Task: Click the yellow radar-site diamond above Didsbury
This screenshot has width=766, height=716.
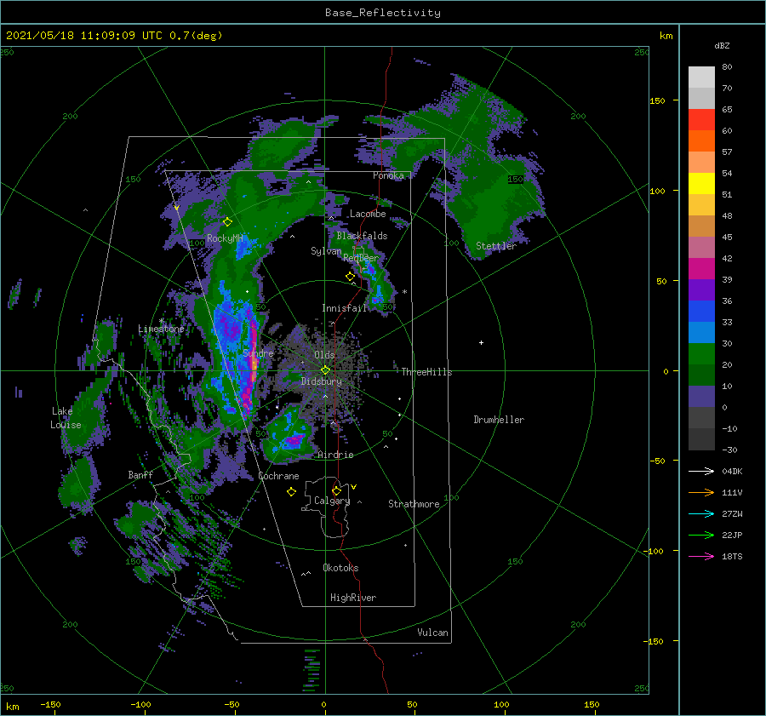Action: (x=325, y=370)
